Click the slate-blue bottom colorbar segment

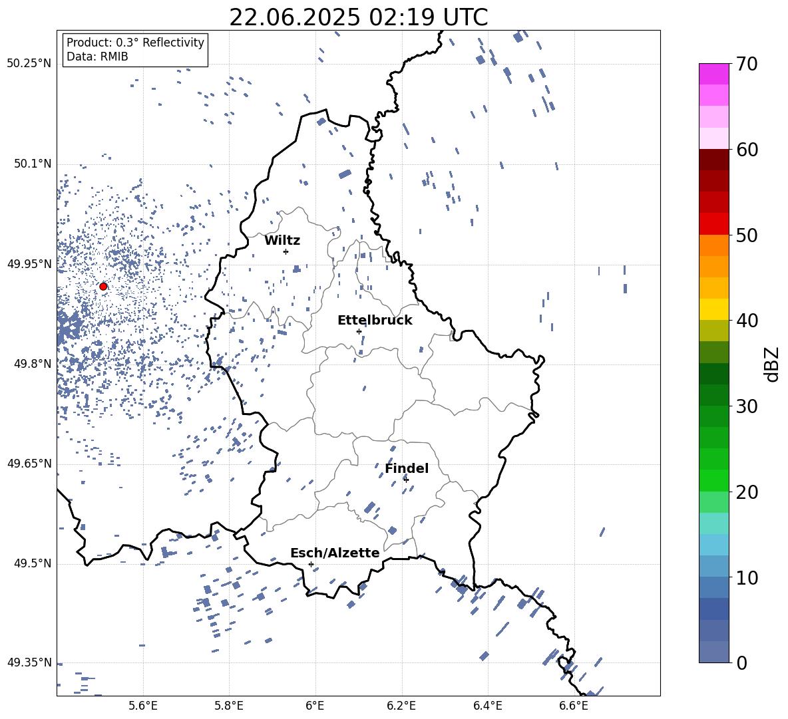coord(713,652)
